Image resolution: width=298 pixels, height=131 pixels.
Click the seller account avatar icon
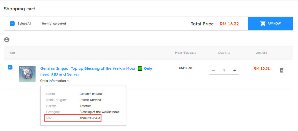(x=7, y=40)
